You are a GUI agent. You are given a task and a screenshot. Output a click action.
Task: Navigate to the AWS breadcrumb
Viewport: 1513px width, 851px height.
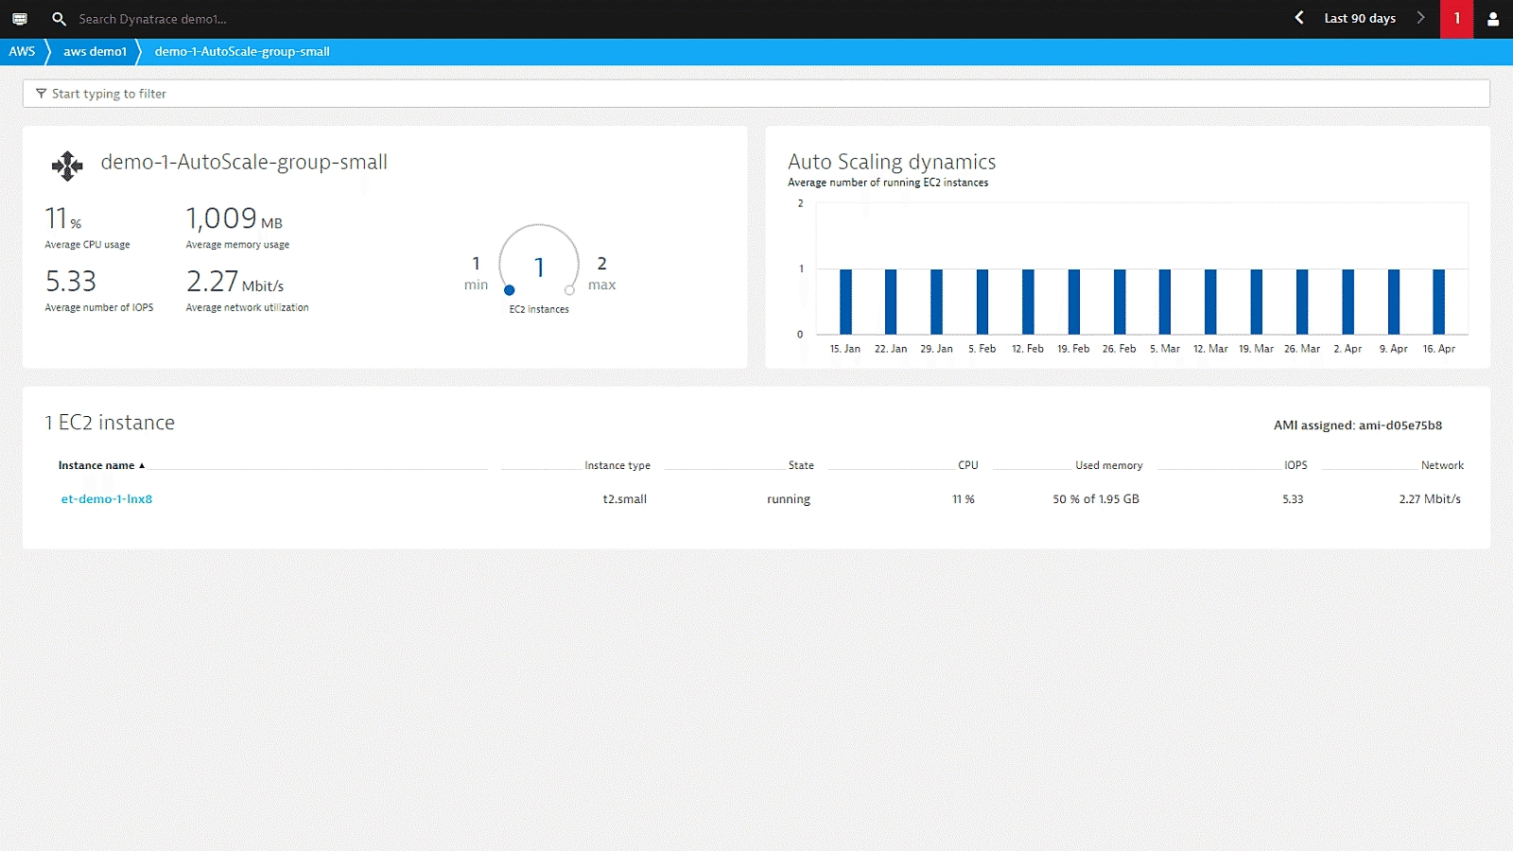tap(21, 52)
